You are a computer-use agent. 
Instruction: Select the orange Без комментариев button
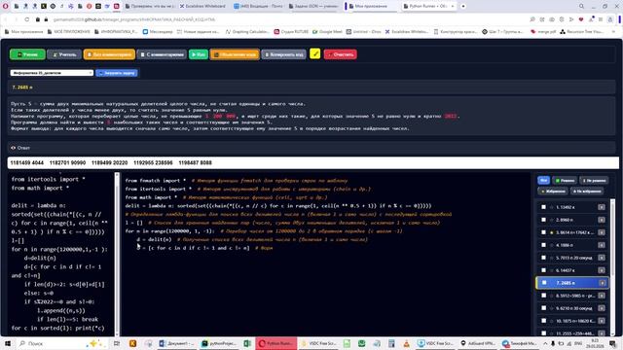pos(109,54)
